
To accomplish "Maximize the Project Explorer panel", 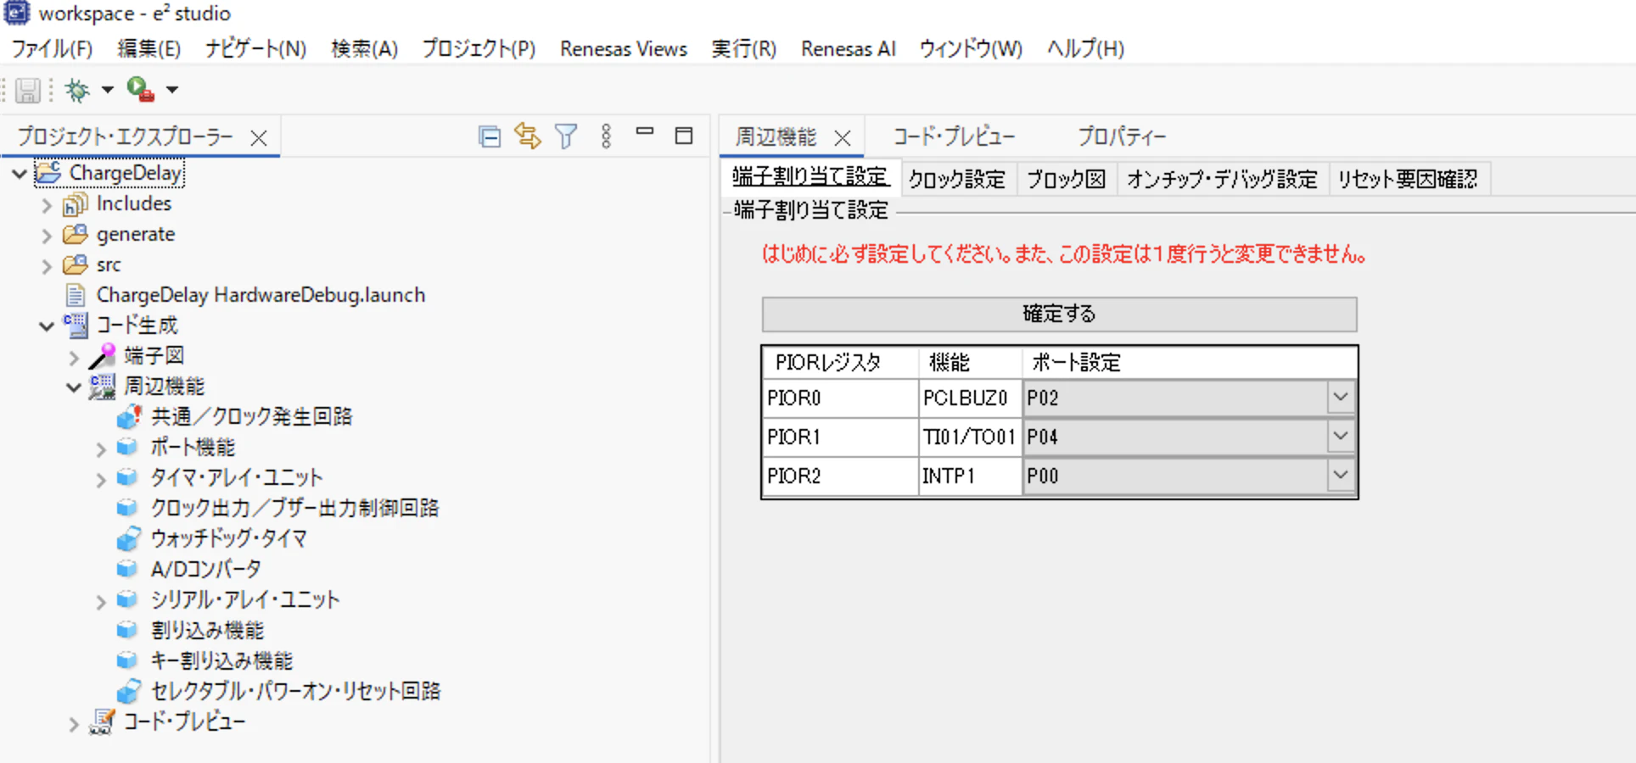I will pyautogui.click(x=684, y=136).
